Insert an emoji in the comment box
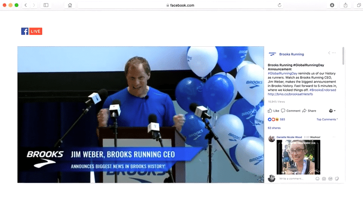The width and height of the screenshot is (363, 204). click(x=317, y=178)
